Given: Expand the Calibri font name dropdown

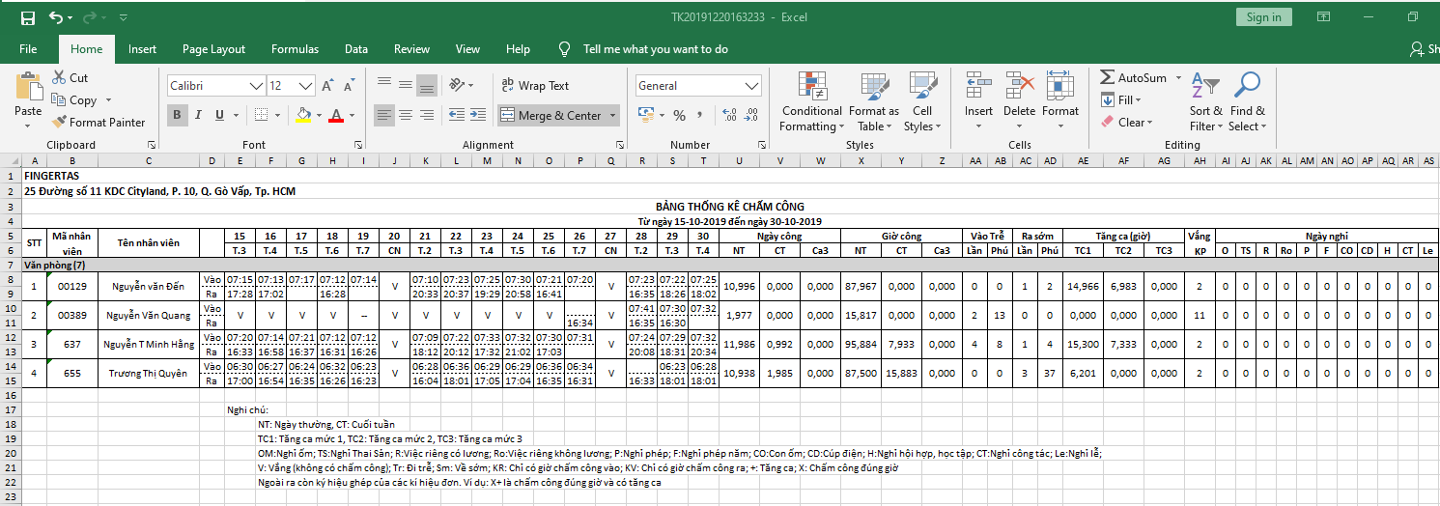Looking at the screenshot, I should pos(256,86).
